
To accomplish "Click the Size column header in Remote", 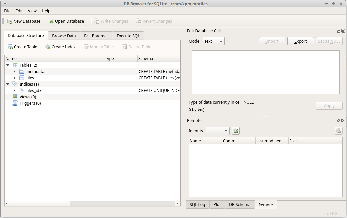I will (315, 141).
